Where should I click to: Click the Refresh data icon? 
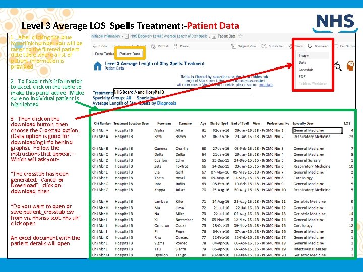coord(153,46)
